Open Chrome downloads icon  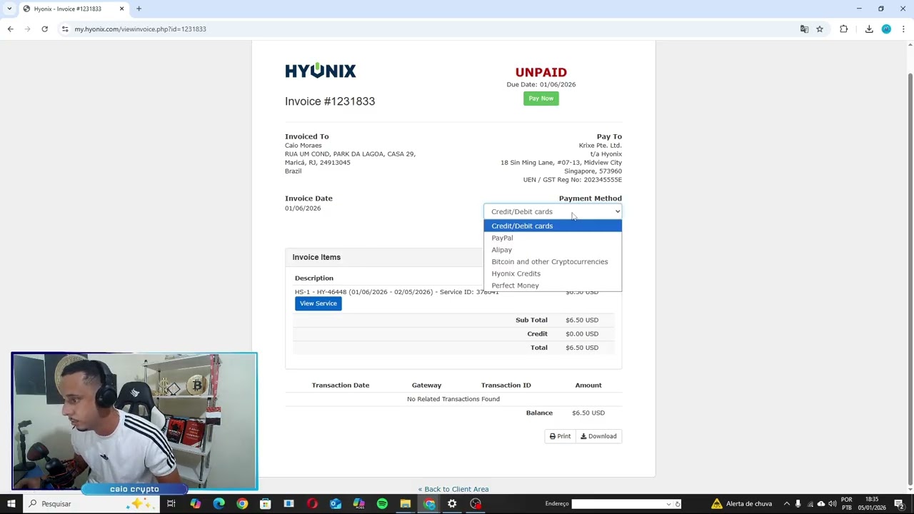click(869, 29)
